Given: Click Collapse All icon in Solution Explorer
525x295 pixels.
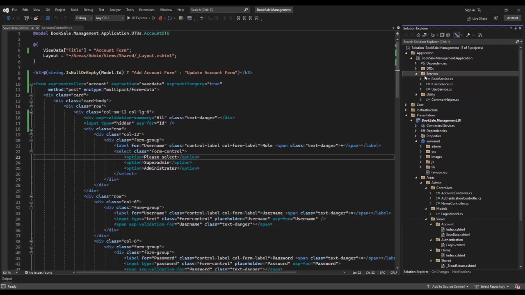Looking at the screenshot, I should [x=442, y=35].
